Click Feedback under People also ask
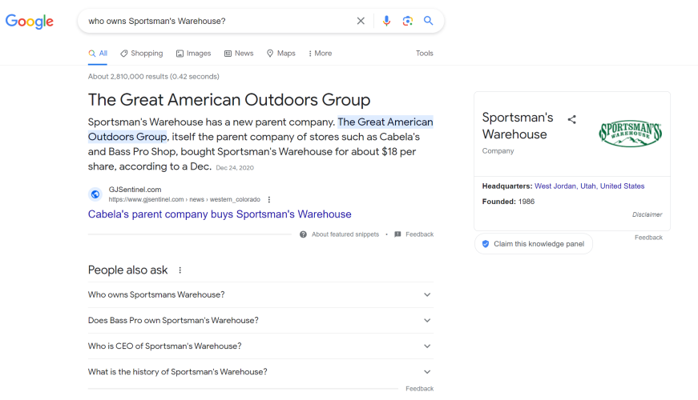 click(419, 389)
